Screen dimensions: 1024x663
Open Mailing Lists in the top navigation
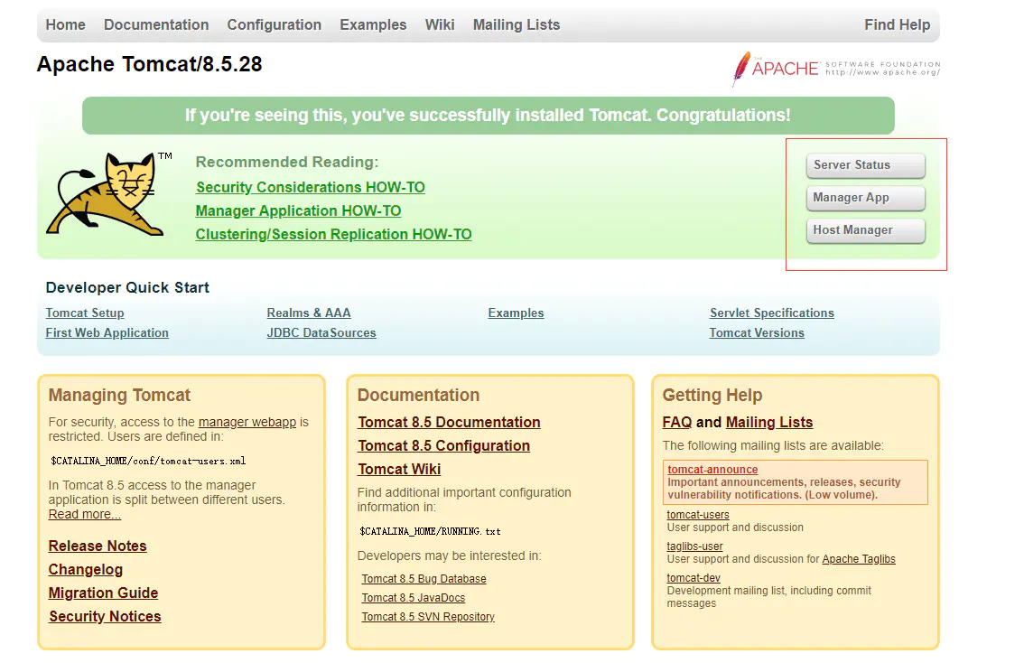pyautogui.click(x=517, y=24)
